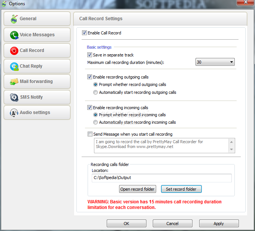The height and width of the screenshot is (231, 255).
Task: Switch to Voice Messages section
Action: pyautogui.click(x=37, y=35)
